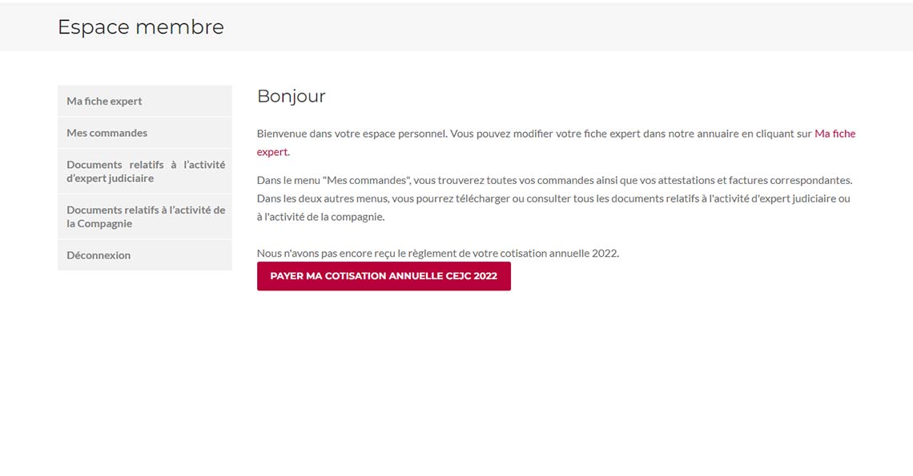Click the quoted "Mes commandes" text in paragraph
913x476 pixels.
[367, 180]
